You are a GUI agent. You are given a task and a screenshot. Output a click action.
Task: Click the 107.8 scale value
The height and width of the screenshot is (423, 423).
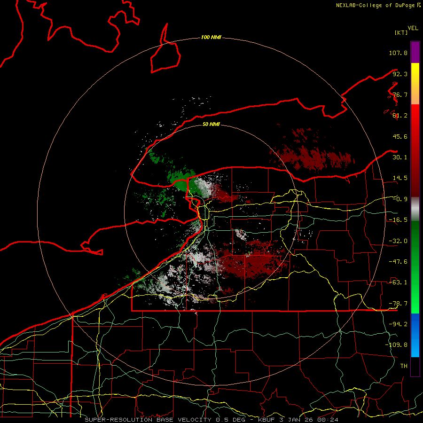[398, 53]
